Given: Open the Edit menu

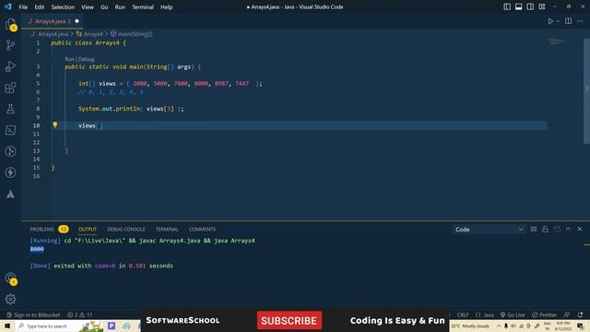Looking at the screenshot, I should (39, 6).
